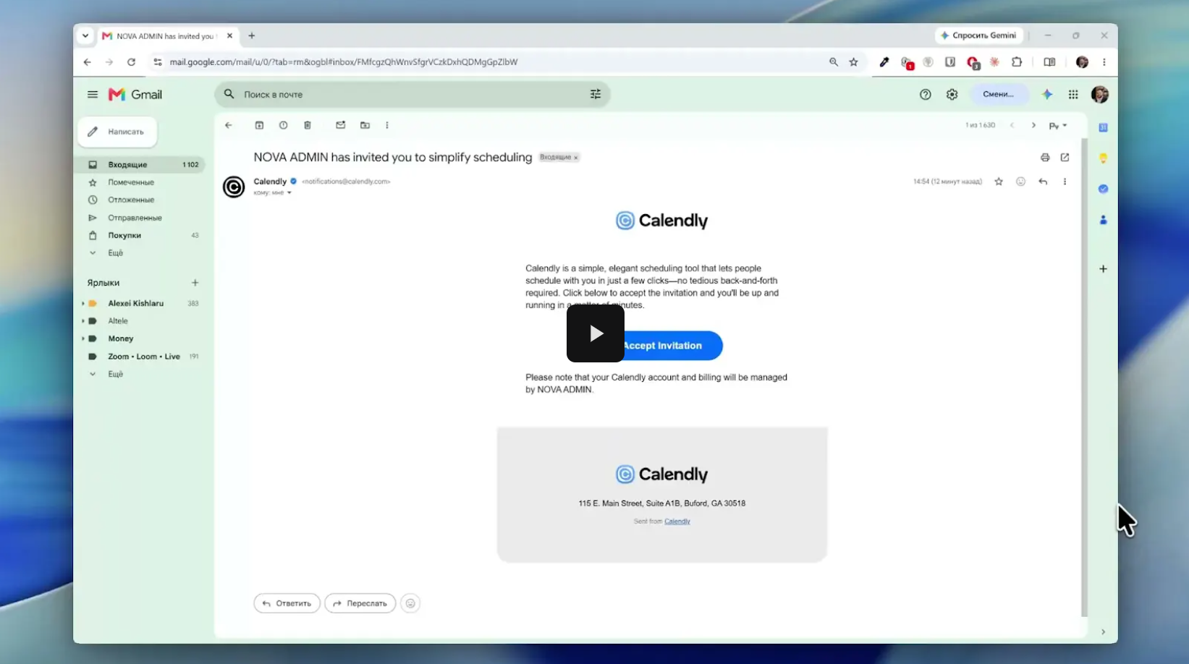Move email to a folder
Viewport: 1189px width, 664px height.
365,125
